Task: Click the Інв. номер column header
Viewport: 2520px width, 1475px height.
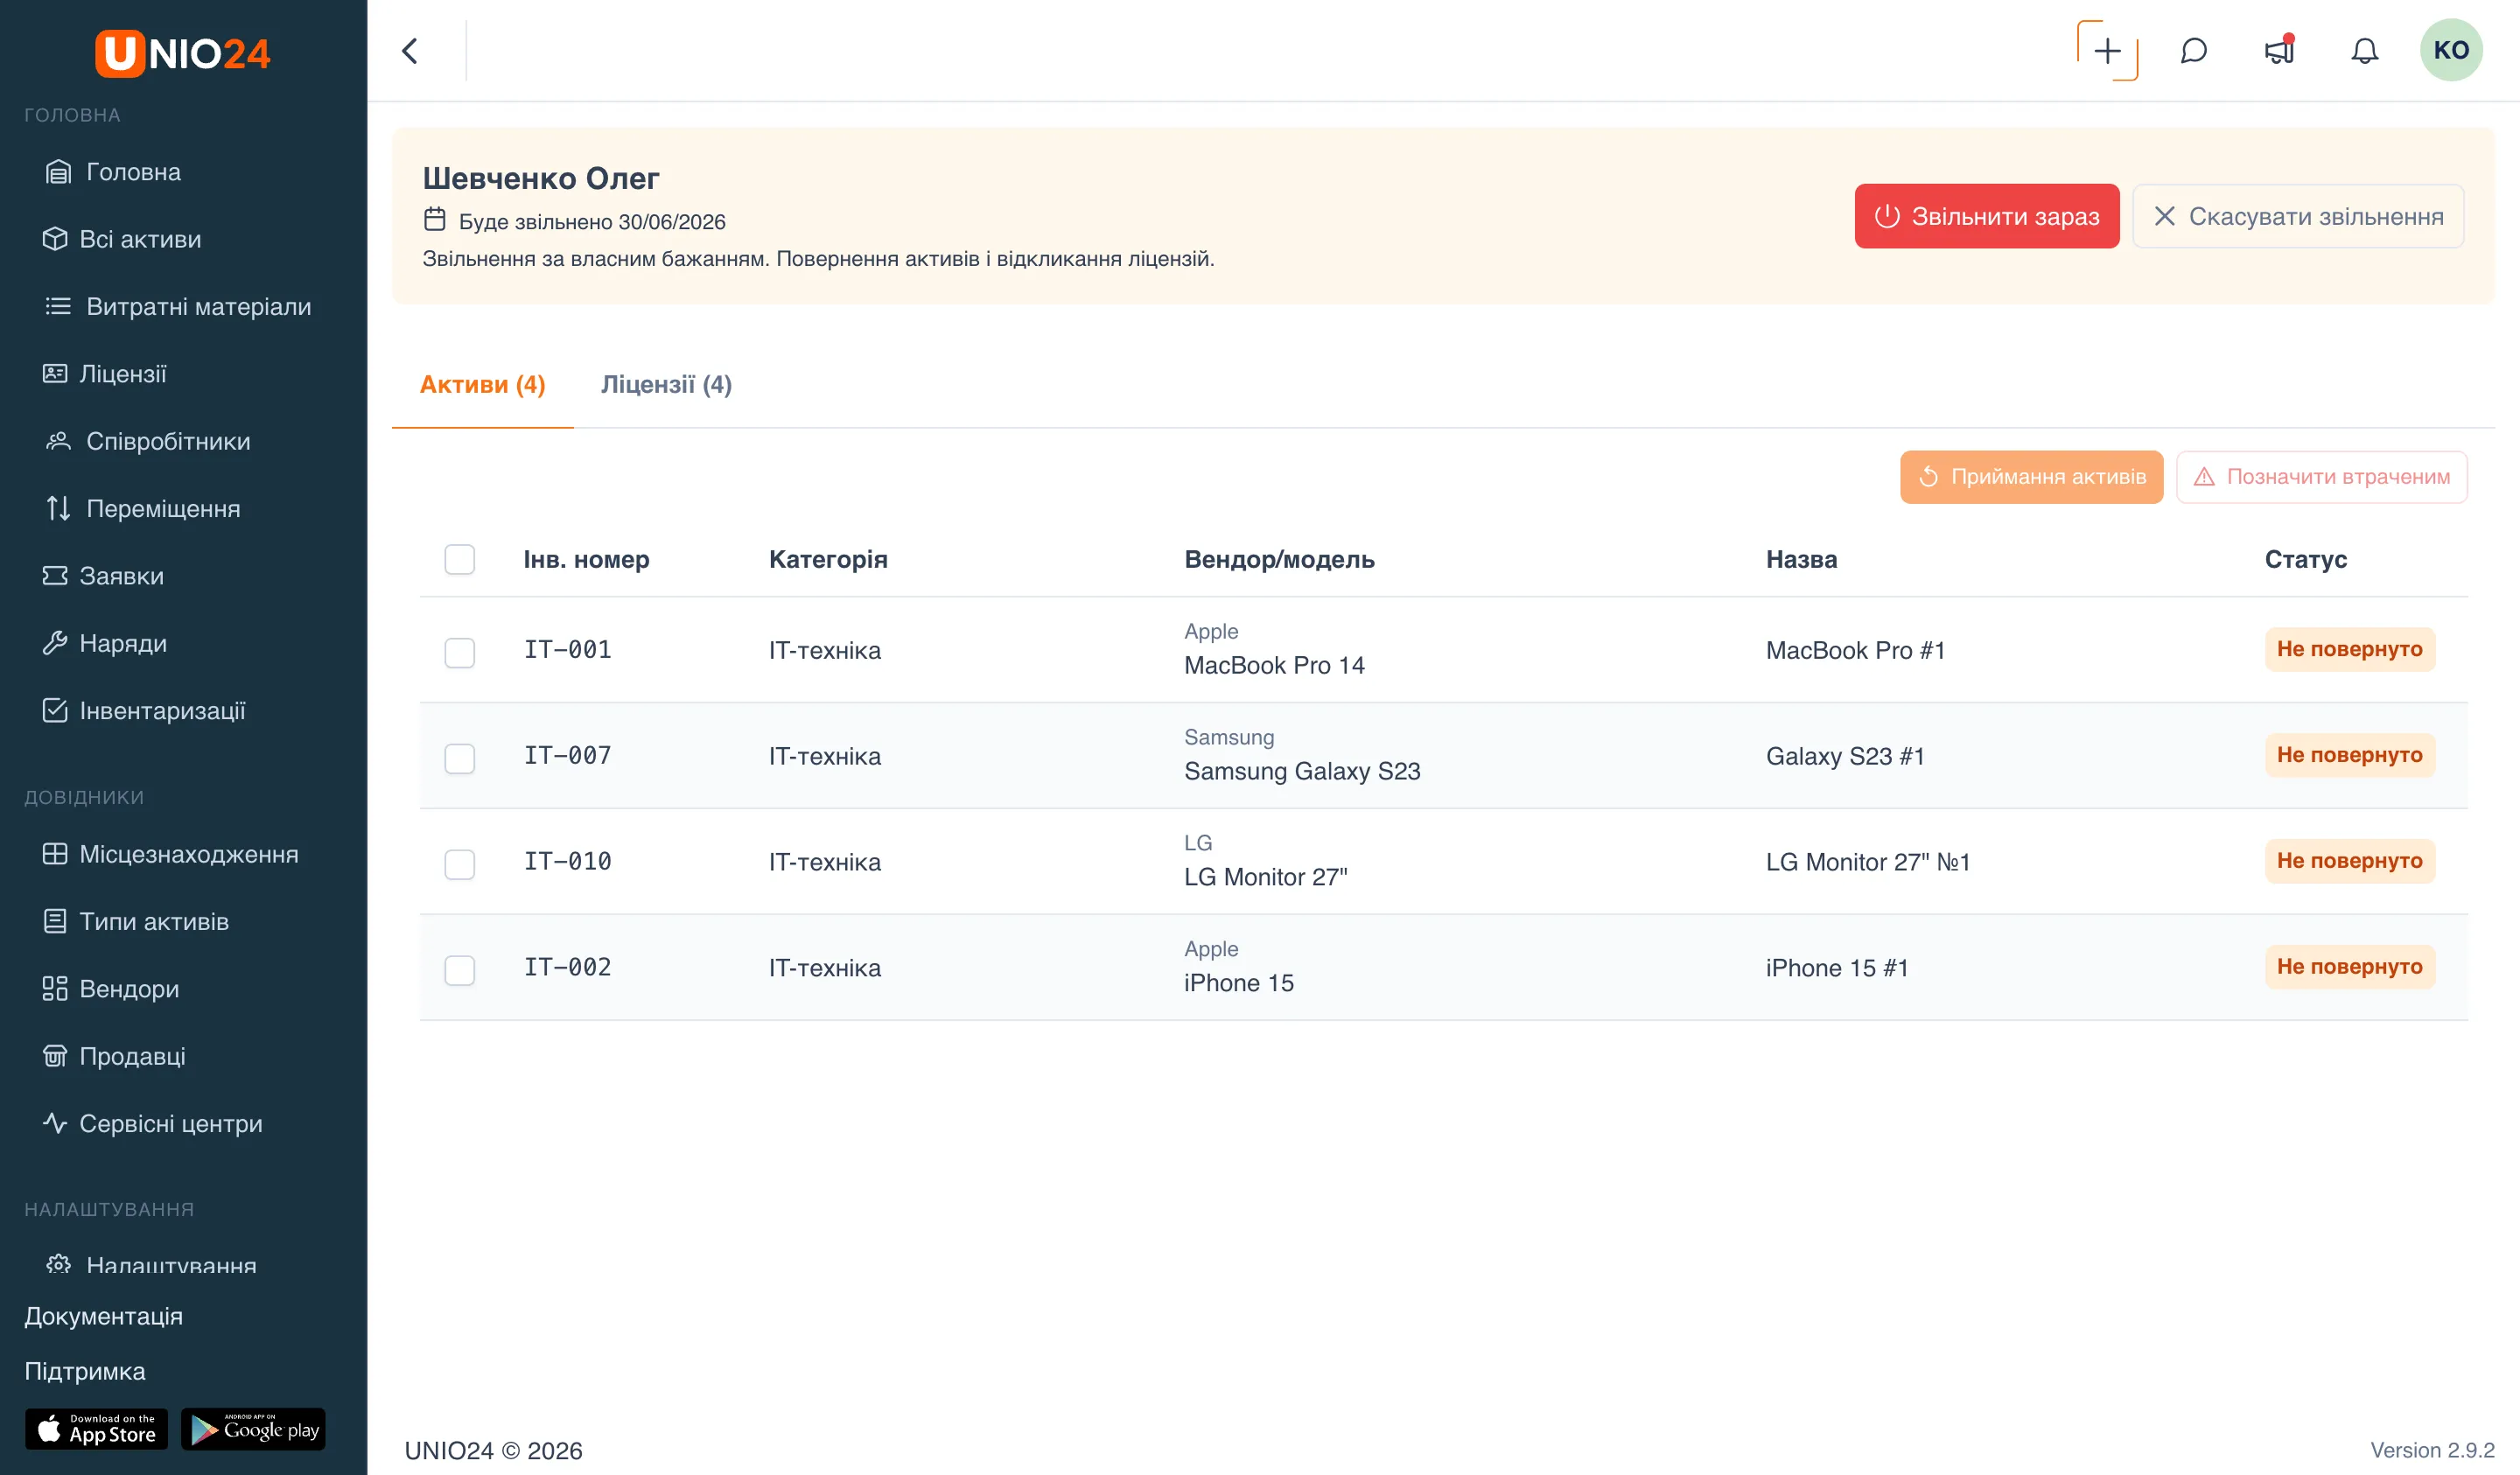Action: click(587, 559)
